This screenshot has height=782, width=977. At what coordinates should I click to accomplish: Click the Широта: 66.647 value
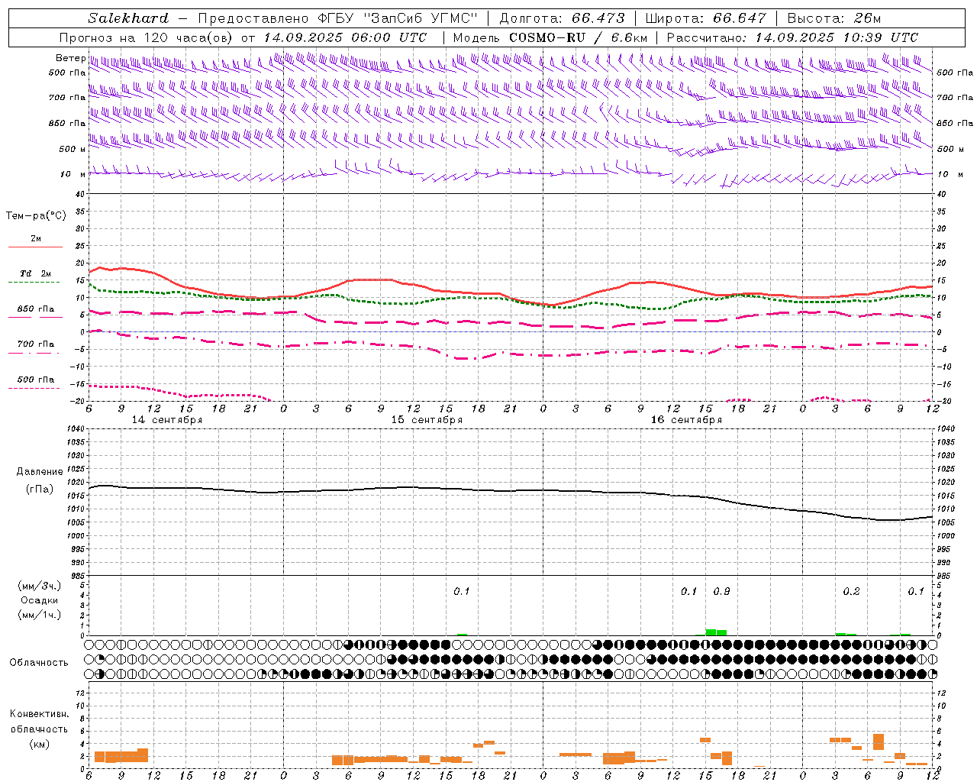(x=706, y=18)
